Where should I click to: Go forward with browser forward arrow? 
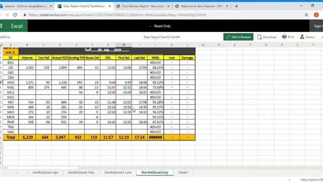coord(7,15)
